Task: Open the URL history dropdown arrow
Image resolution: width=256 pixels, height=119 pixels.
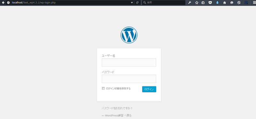Action: tap(132, 3)
